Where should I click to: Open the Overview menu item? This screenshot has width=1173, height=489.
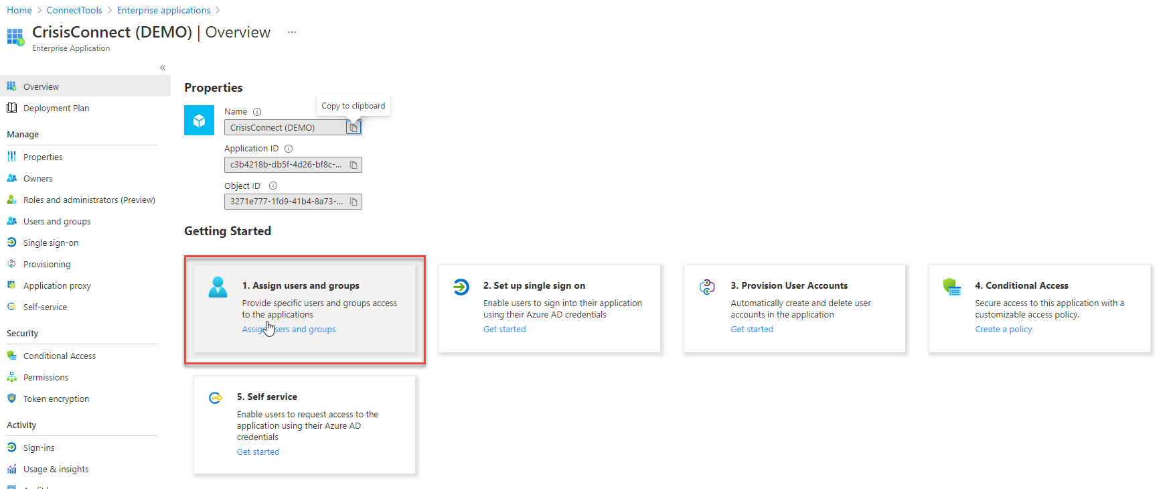(85, 86)
